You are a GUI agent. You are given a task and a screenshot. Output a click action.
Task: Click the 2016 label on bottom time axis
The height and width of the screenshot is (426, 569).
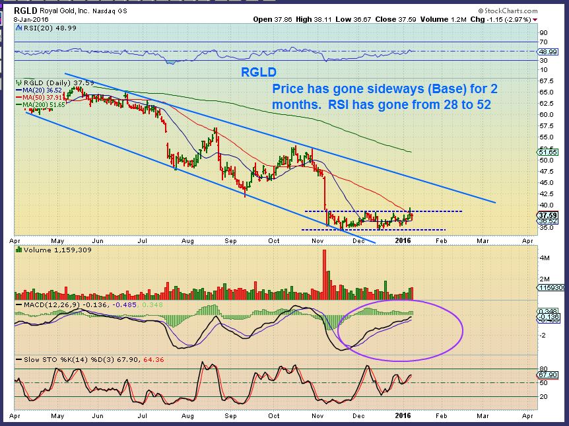click(403, 415)
